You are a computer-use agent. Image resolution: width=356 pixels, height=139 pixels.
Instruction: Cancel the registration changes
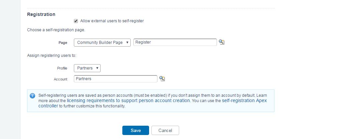(x=165, y=130)
